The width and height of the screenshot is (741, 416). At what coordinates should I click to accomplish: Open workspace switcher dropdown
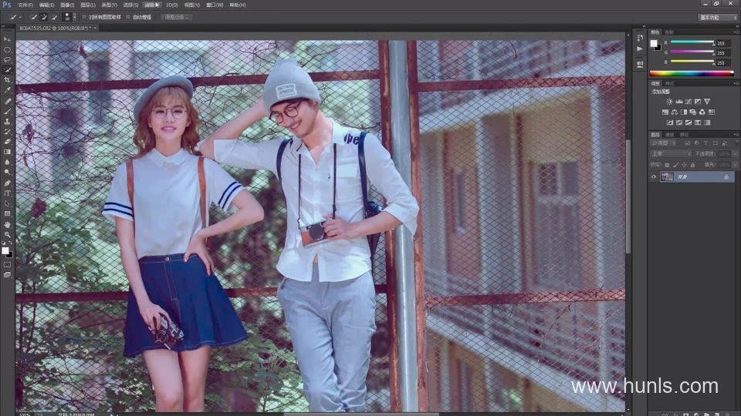(717, 18)
